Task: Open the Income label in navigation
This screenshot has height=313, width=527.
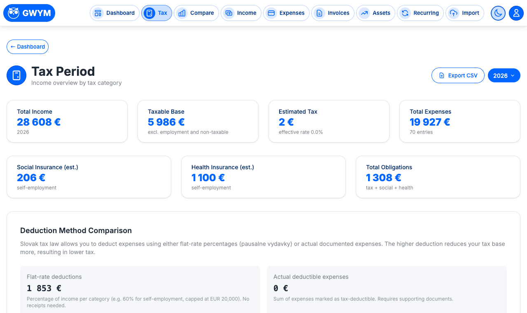Action: pos(247,13)
